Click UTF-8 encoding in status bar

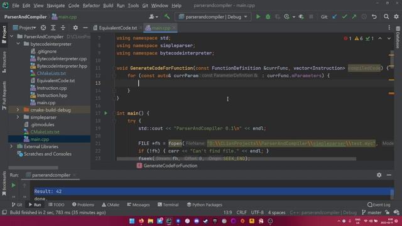pos(257,212)
